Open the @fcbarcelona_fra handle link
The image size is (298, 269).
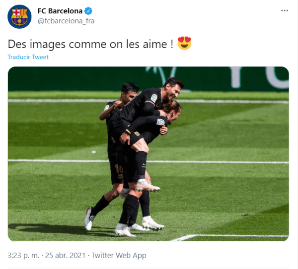[x=66, y=21]
